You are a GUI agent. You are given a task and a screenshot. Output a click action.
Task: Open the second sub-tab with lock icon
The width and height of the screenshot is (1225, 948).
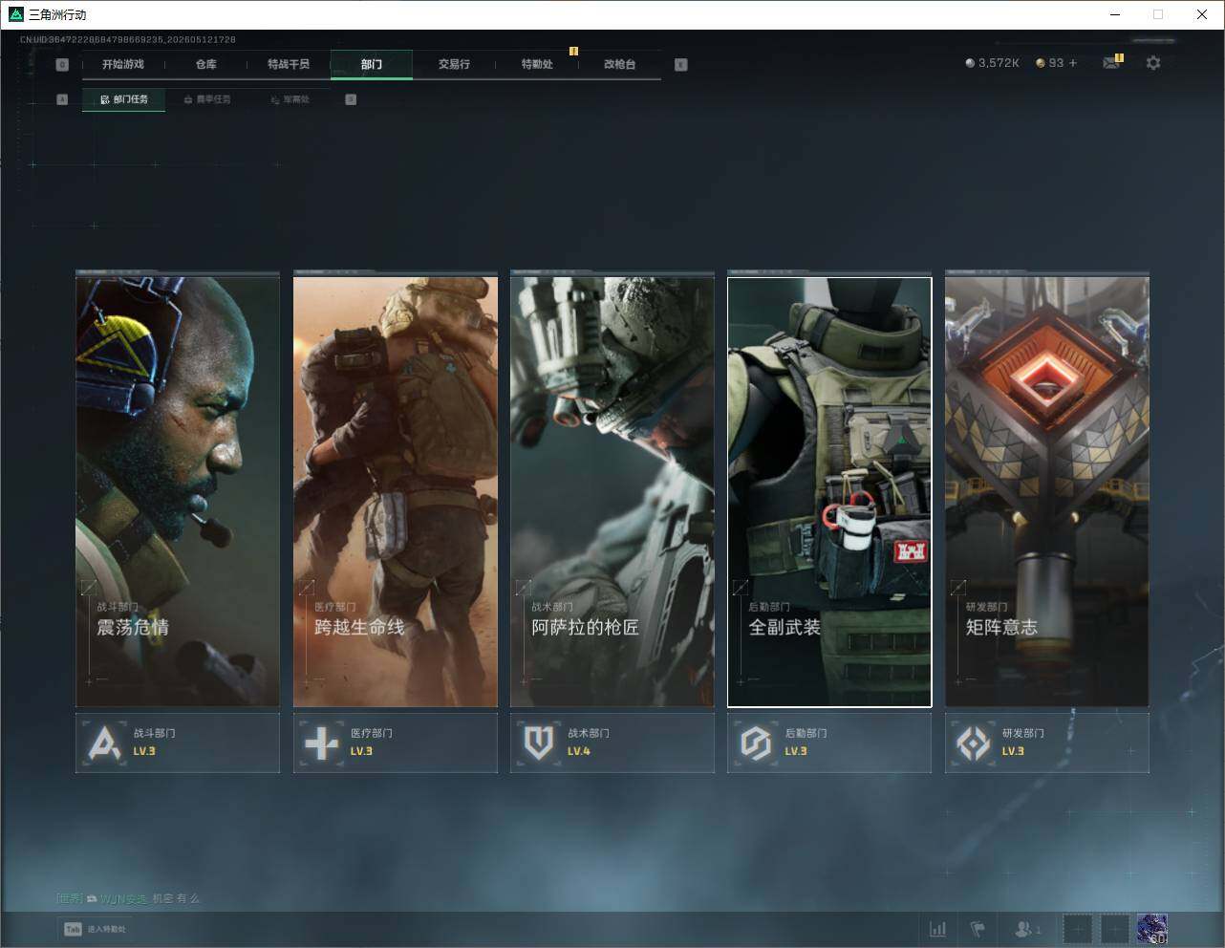click(x=207, y=99)
